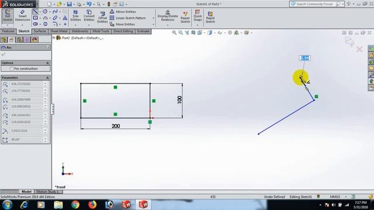Select the Corner Rectangle tool

point(35,18)
